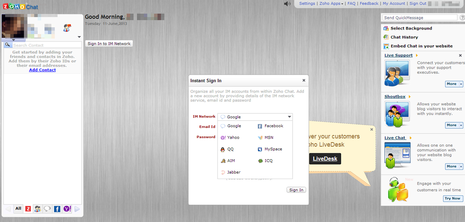Focus the Search Contact field
The image size is (465, 222).
[47, 45]
